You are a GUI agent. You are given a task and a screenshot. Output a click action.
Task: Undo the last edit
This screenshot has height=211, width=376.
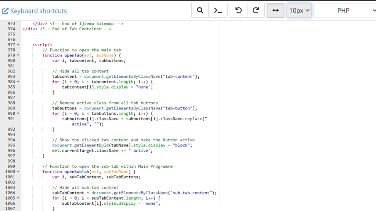coord(239,11)
